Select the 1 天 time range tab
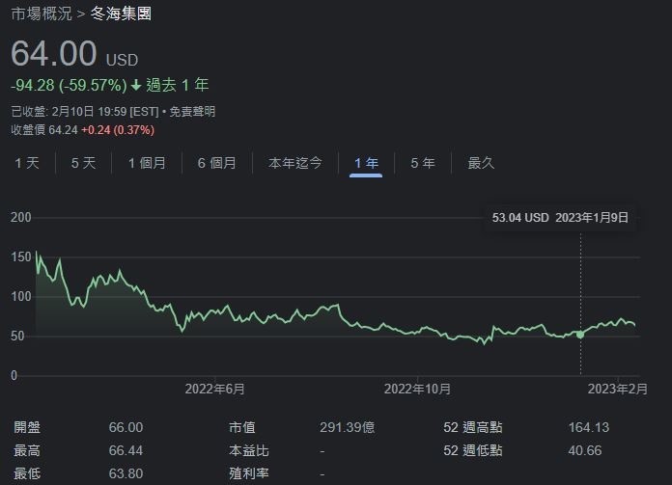 [27, 163]
